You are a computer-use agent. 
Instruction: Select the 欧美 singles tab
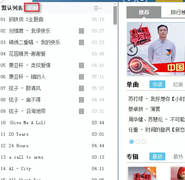coord(178,84)
